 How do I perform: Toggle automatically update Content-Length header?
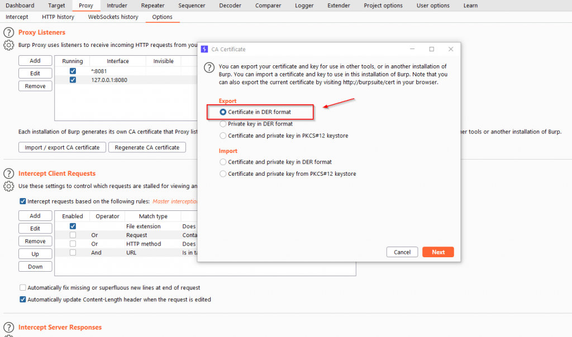(22, 300)
